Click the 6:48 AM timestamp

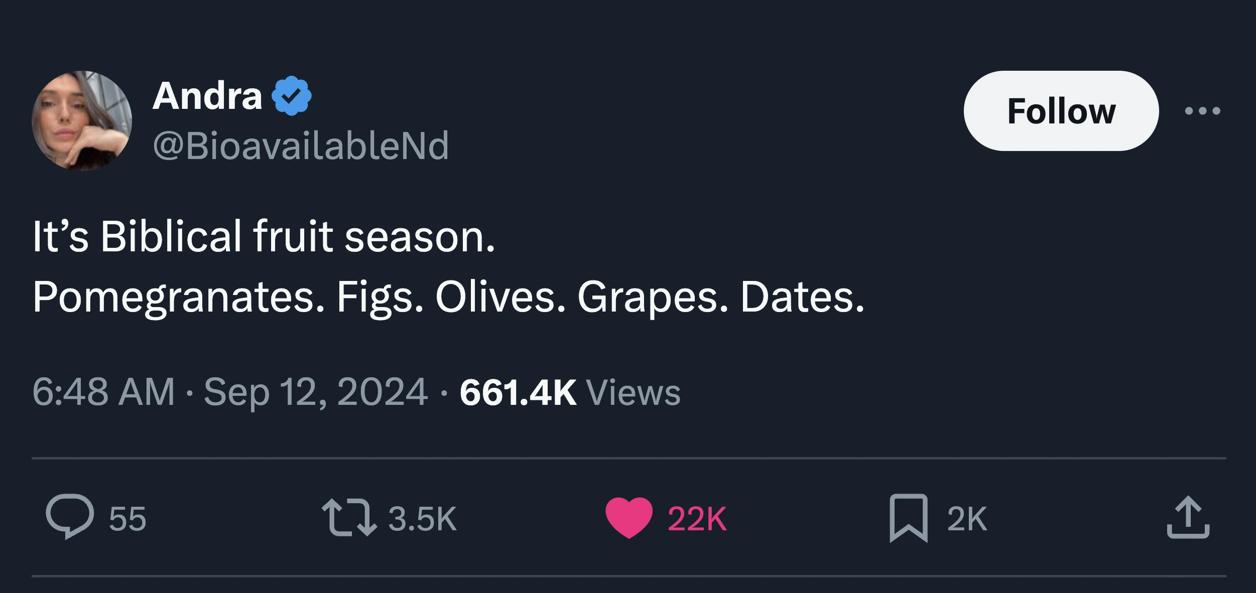103,392
